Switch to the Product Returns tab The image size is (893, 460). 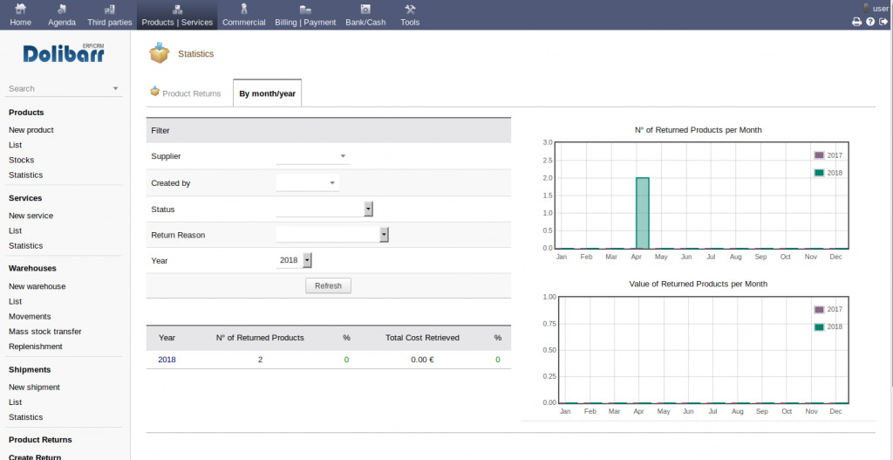(x=185, y=93)
